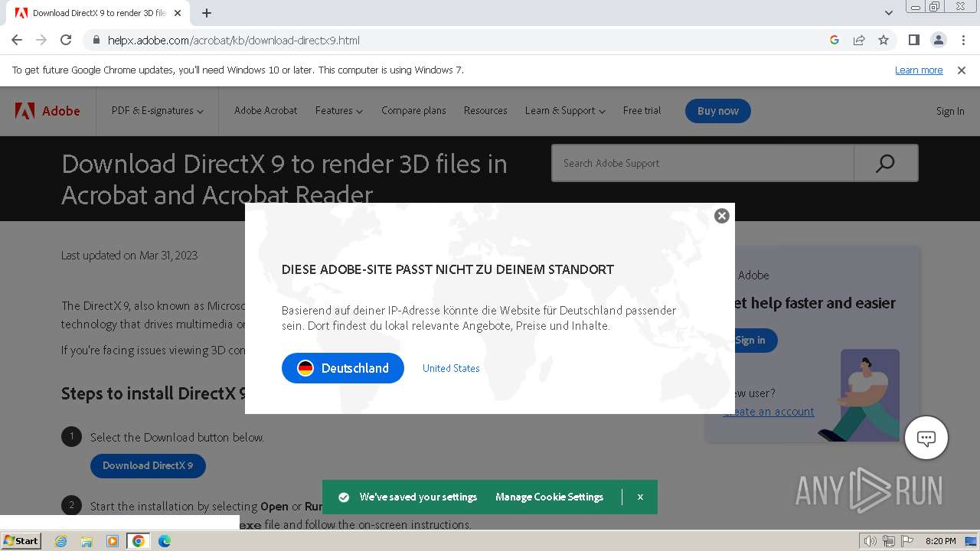Close the region dialog with X icon
Screen dimensions: 980x551
(721, 216)
